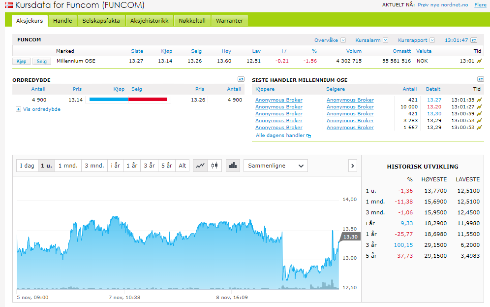Click the 1 mnd. change -11,38
The height and width of the screenshot is (307, 490).
pyautogui.click(x=404, y=202)
